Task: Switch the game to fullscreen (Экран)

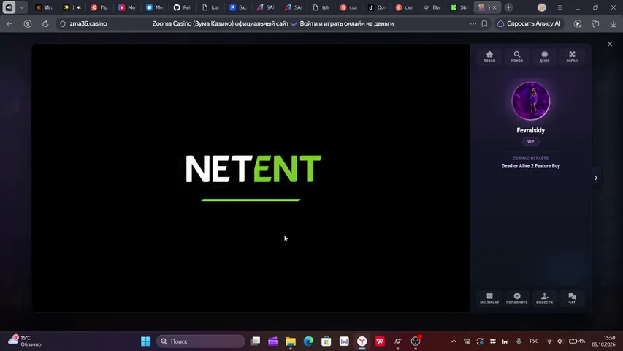Action: [572, 56]
